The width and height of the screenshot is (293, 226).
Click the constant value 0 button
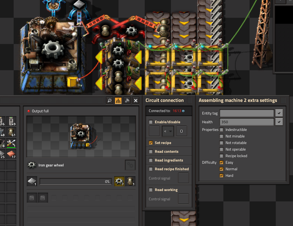pos(181,131)
